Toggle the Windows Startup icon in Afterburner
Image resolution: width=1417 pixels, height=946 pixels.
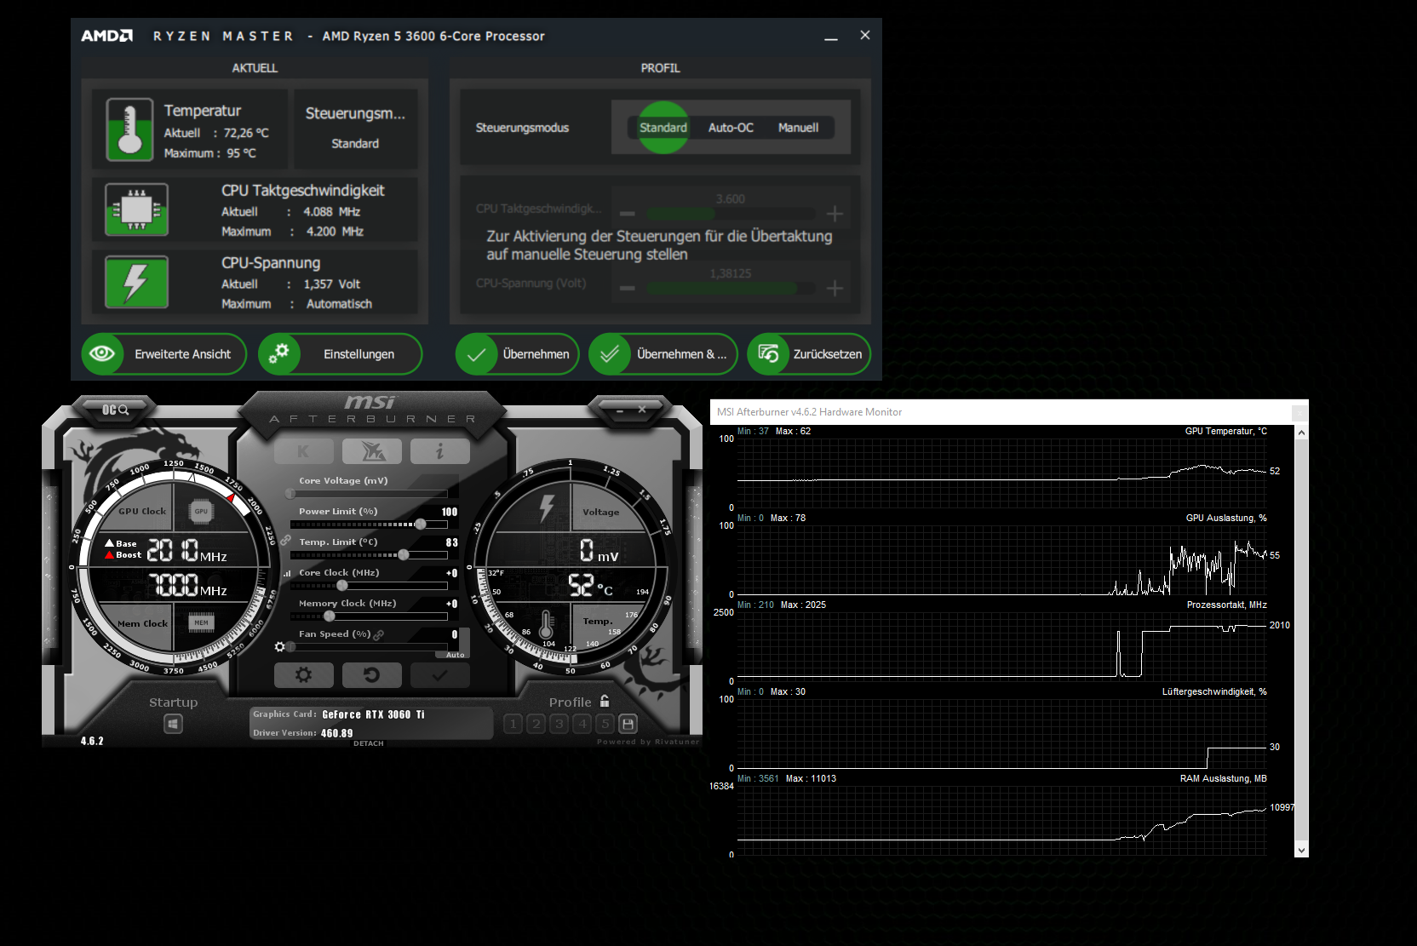pos(173,724)
